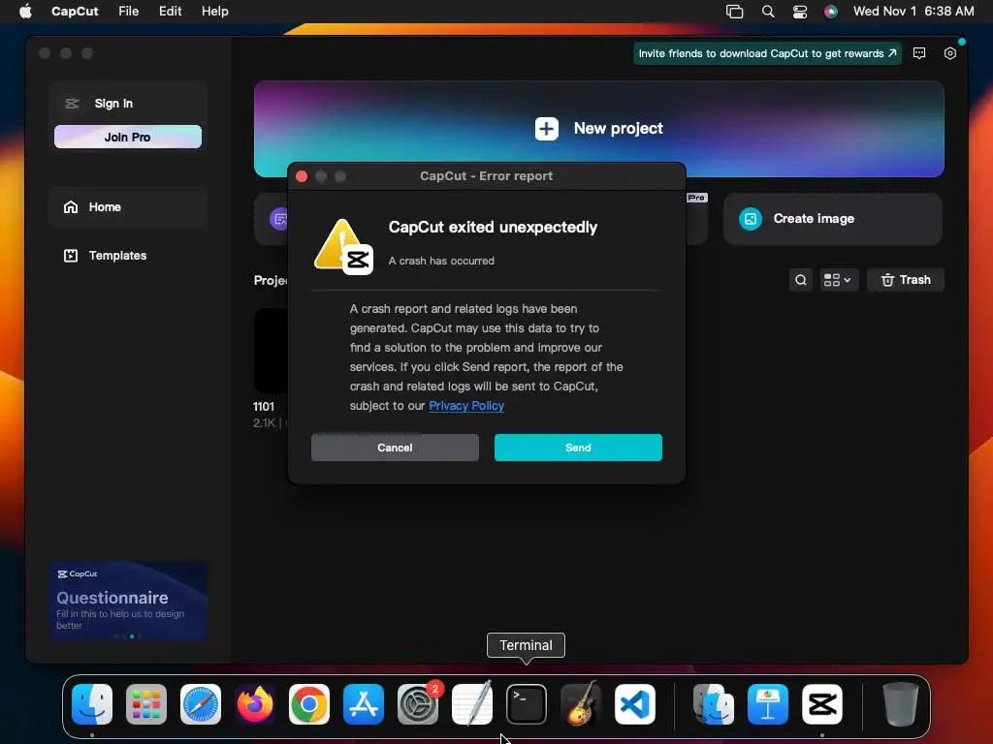
Task: Launch Visual Studio Code from the Dock
Action: click(635, 704)
